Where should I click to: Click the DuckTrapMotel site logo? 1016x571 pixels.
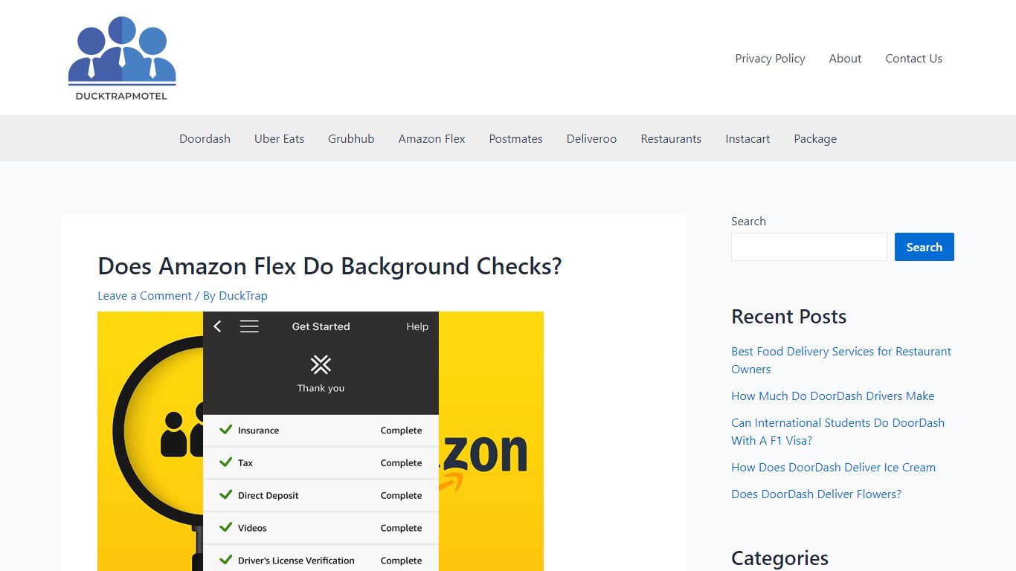[122, 58]
